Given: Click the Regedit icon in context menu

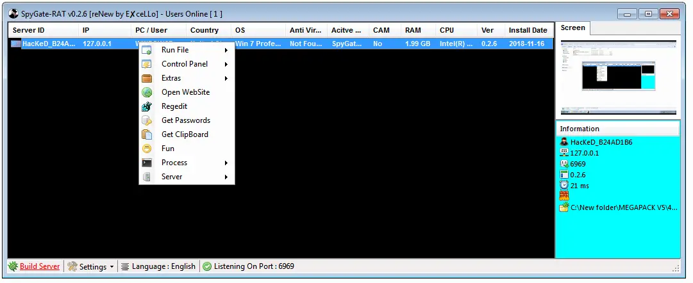Looking at the screenshot, I should click(147, 106).
